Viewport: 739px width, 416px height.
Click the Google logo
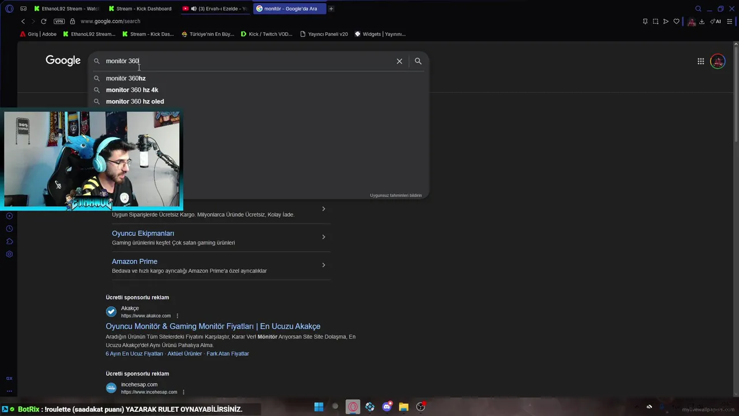coord(63,61)
